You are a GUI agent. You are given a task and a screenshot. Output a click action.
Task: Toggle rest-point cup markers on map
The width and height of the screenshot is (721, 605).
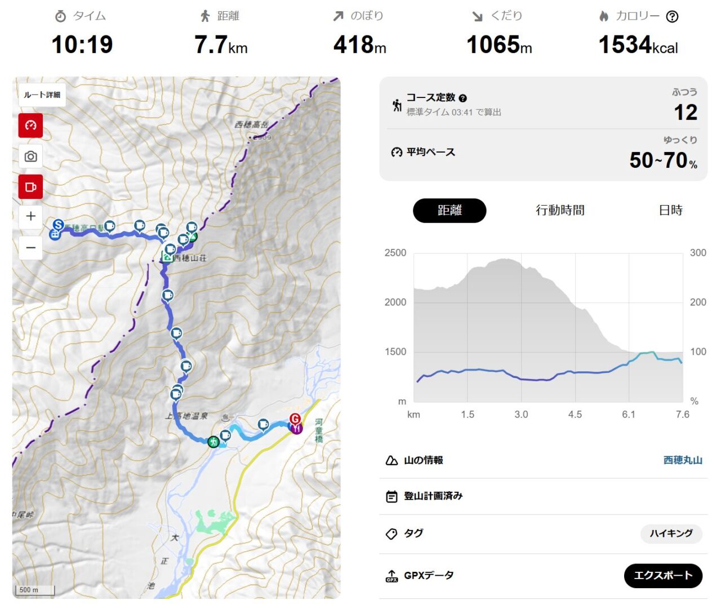(31, 187)
